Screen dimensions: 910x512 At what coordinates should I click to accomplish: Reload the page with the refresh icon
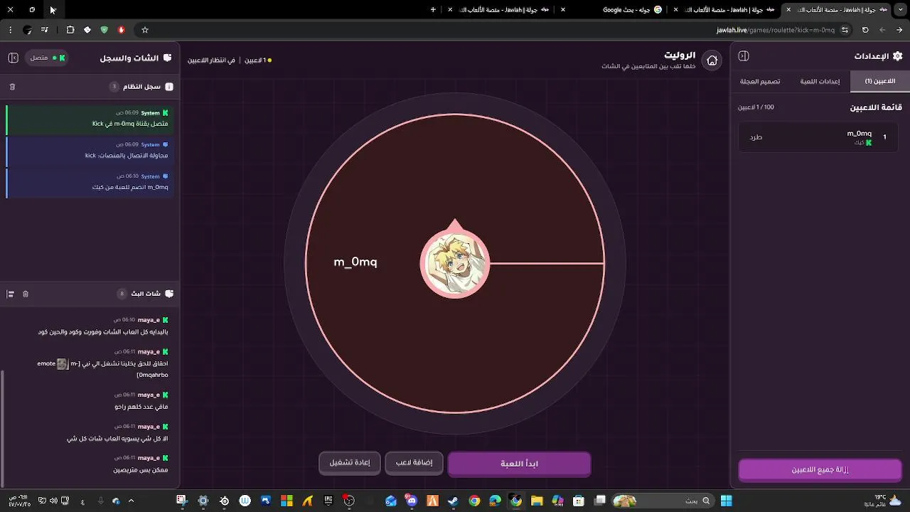click(x=865, y=30)
